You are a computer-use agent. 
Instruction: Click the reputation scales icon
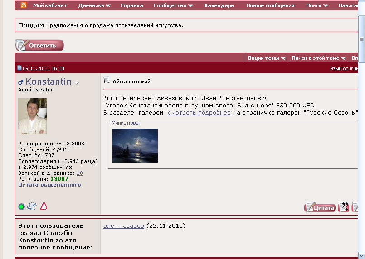pos(32,206)
